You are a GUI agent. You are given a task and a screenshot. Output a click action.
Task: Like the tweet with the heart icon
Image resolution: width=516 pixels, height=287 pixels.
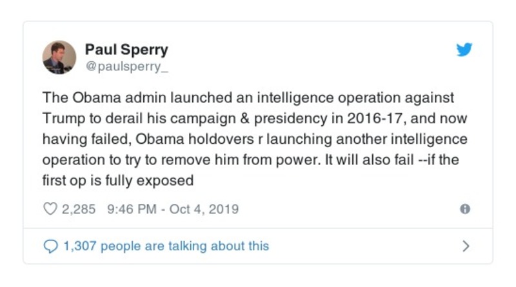click(50, 209)
